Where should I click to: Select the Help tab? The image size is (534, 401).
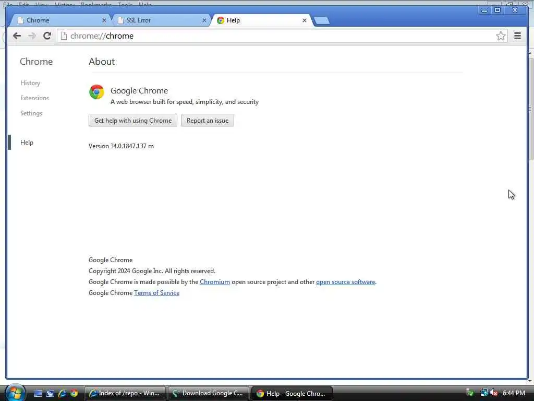[261, 20]
